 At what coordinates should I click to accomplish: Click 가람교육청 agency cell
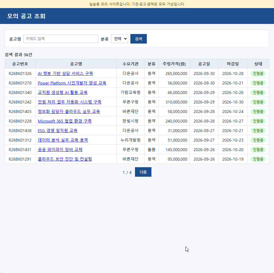(131, 93)
